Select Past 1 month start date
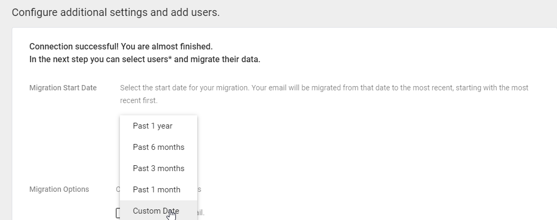The height and width of the screenshot is (220, 557). coord(156,190)
